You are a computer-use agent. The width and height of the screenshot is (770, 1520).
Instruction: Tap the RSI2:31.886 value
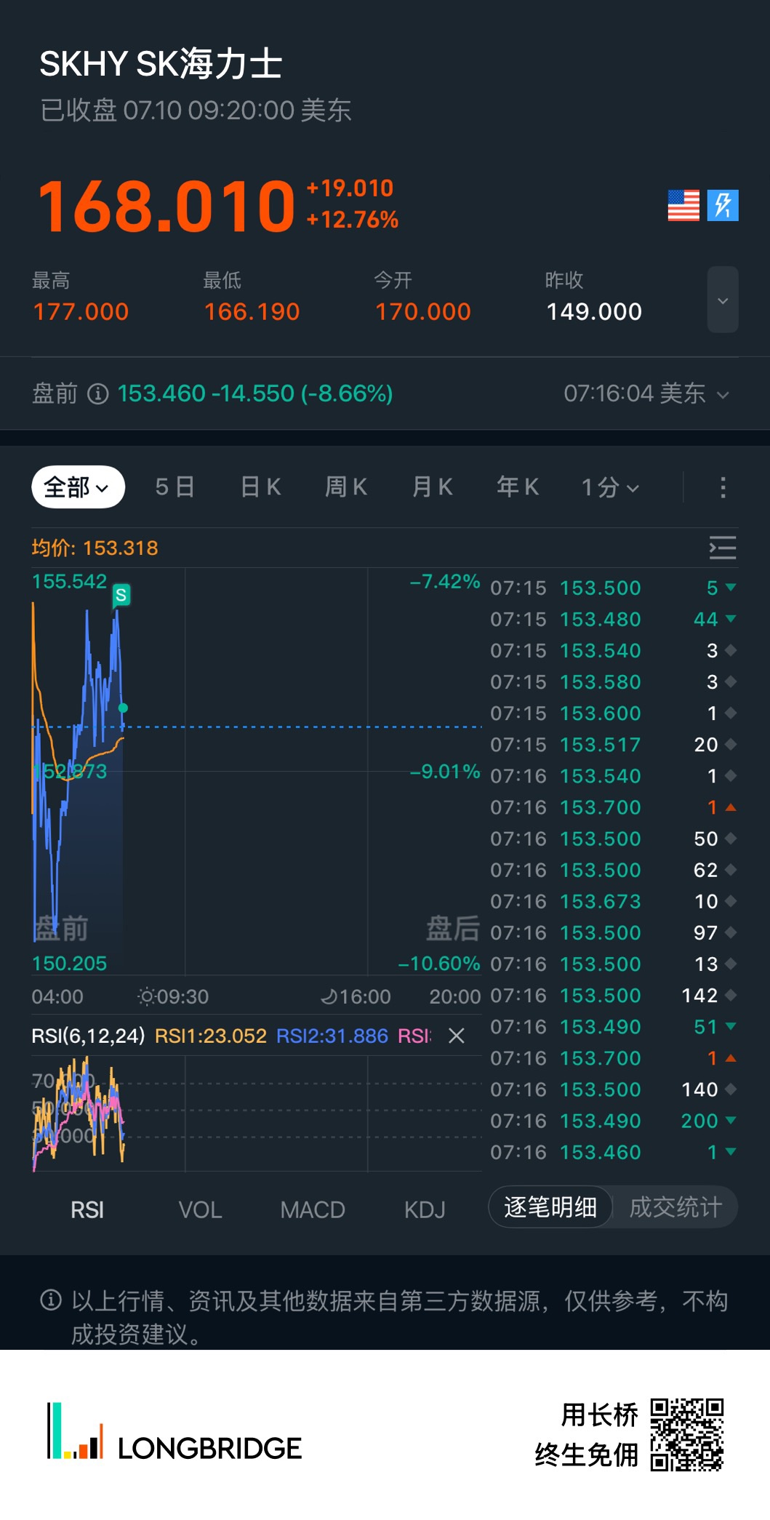pyautogui.click(x=332, y=1036)
